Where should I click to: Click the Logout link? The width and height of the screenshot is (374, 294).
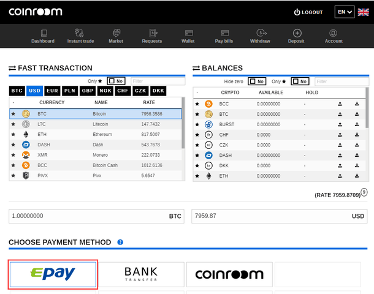tap(308, 12)
